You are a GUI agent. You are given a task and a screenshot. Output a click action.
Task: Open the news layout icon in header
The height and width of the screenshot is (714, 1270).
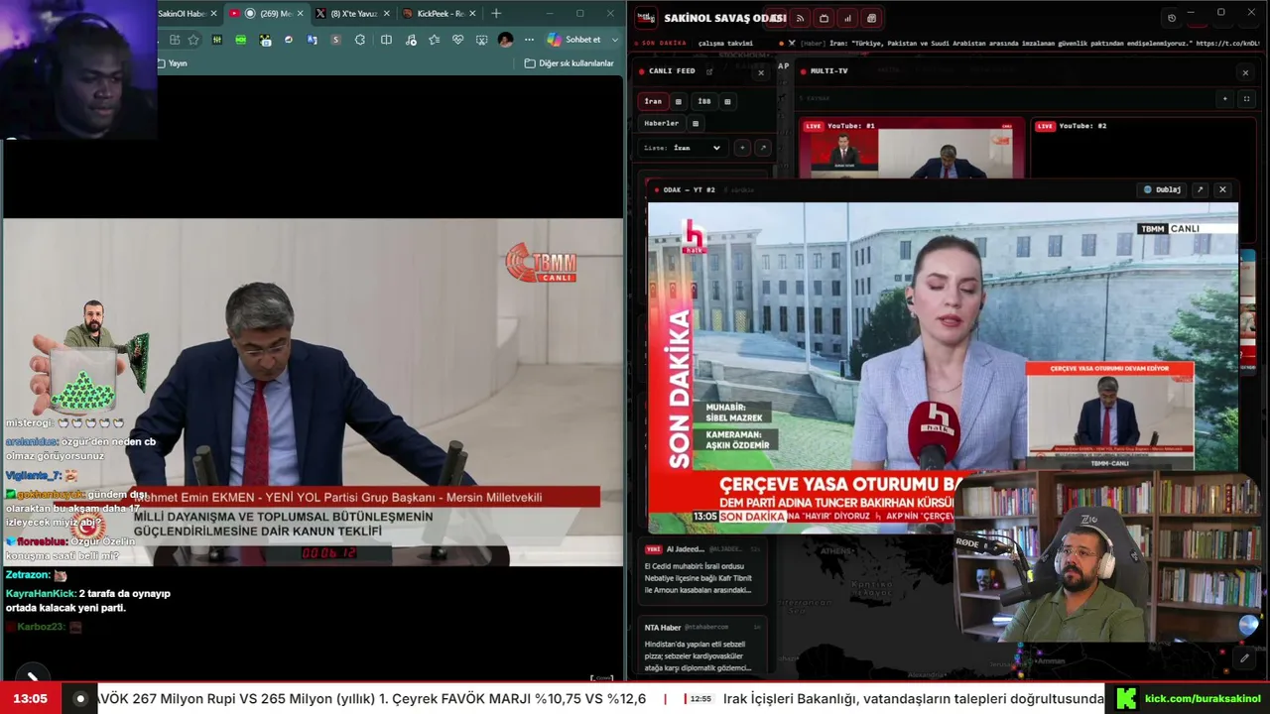[872, 18]
